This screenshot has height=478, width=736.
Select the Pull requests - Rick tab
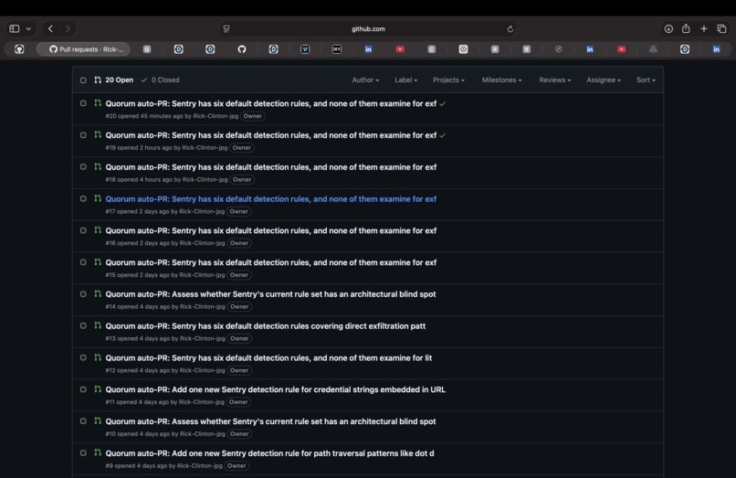(83, 49)
